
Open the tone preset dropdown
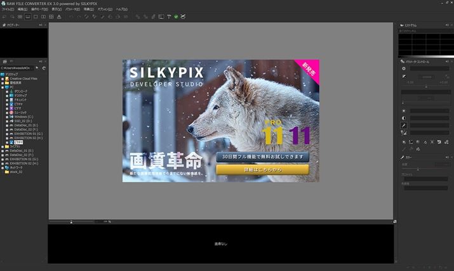click(429, 111)
